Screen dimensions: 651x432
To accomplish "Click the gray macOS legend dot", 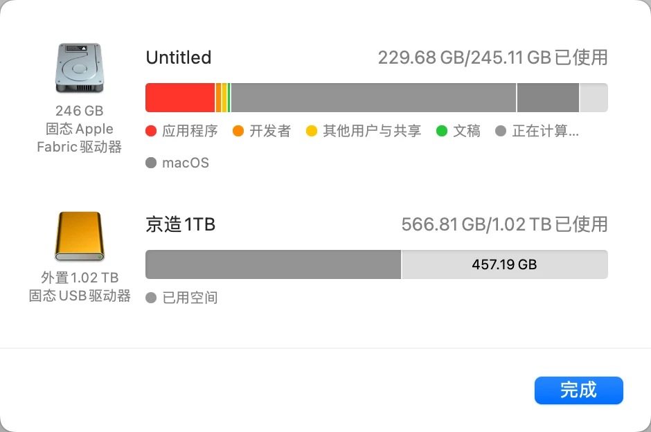I will tap(151, 163).
